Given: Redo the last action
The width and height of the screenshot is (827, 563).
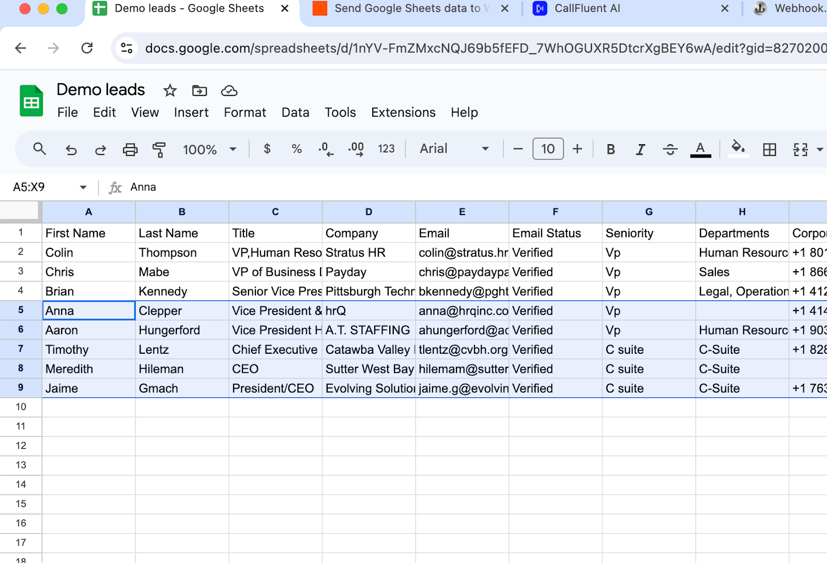Looking at the screenshot, I should coord(100,150).
